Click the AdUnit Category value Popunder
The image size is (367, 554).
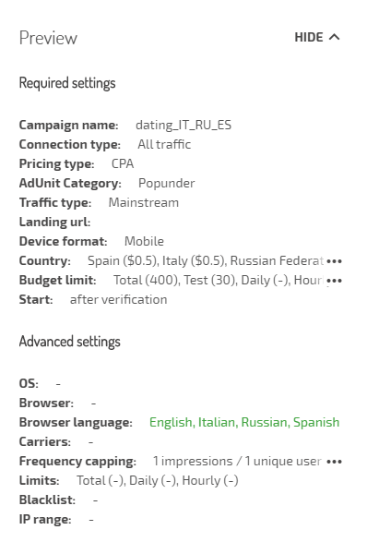click(x=166, y=183)
